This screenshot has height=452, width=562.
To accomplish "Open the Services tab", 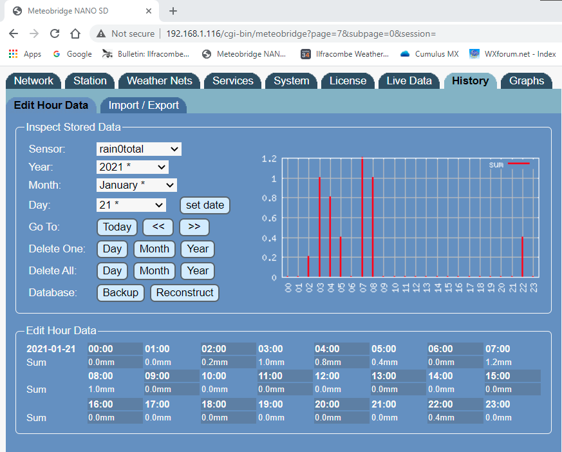I will tap(233, 80).
